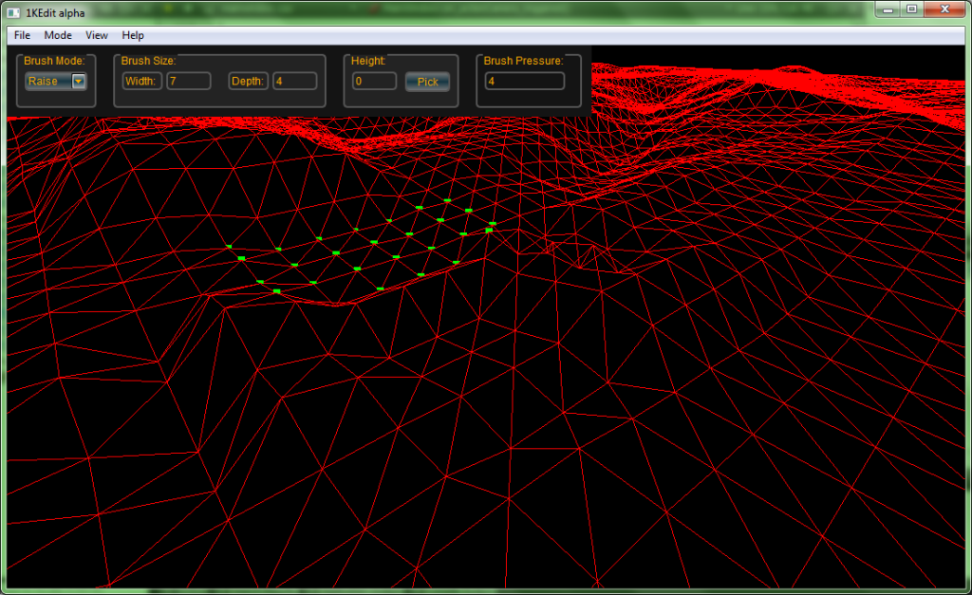Click the Raise brush mode combo box
This screenshot has width=972, height=595.
[x=56, y=82]
